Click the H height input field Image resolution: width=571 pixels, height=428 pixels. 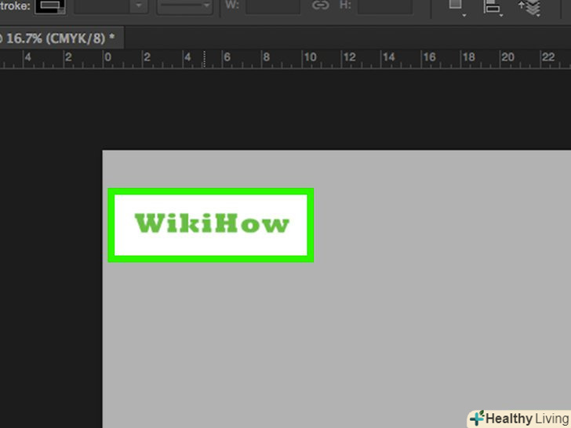point(385,6)
